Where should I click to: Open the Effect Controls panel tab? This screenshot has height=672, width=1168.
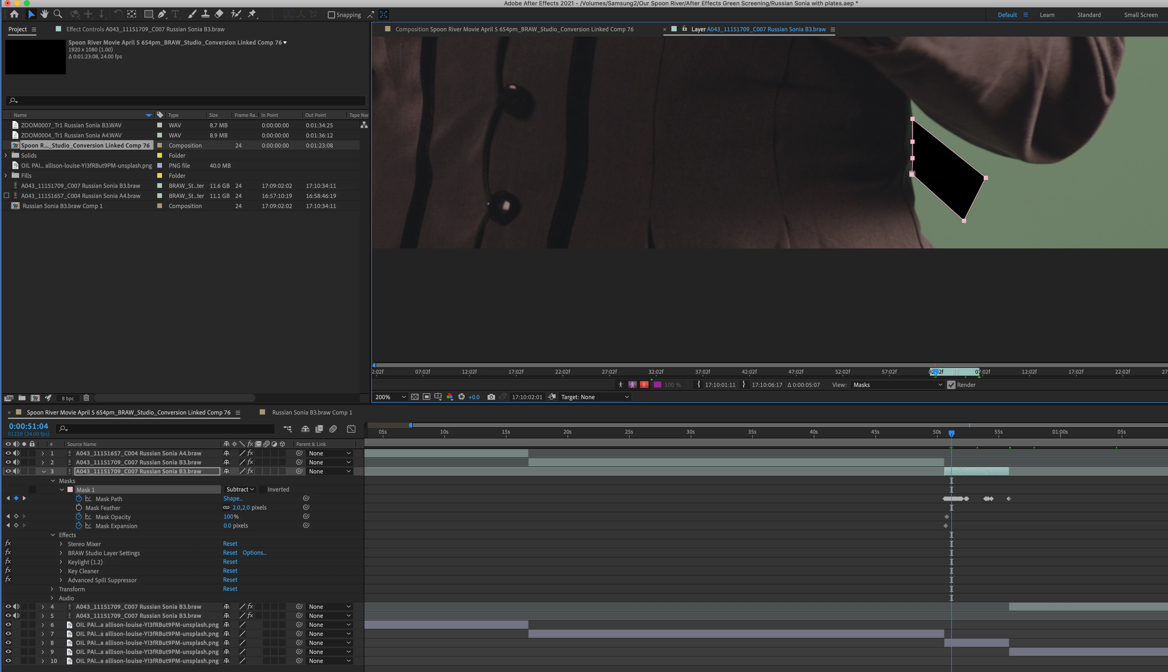pyautogui.click(x=145, y=29)
